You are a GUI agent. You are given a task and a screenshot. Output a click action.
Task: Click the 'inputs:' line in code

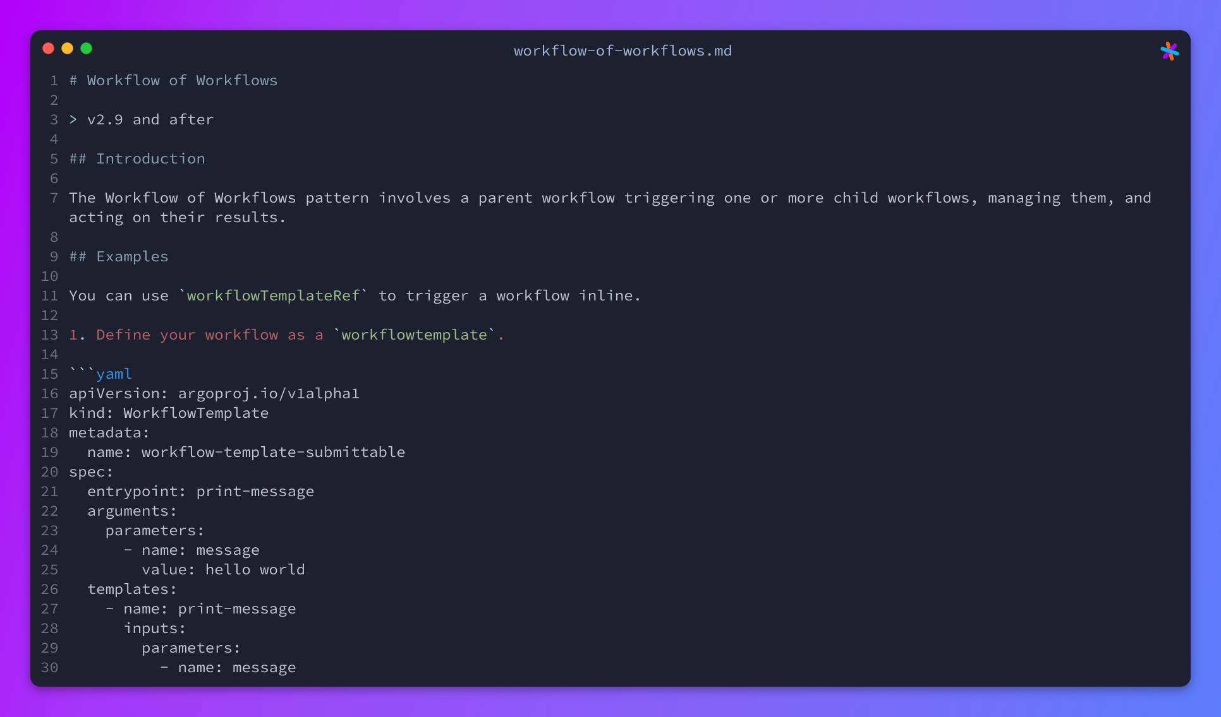tap(155, 628)
